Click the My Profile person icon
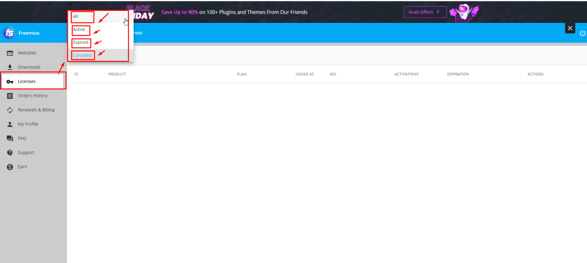587x263 pixels. click(10, 124)
